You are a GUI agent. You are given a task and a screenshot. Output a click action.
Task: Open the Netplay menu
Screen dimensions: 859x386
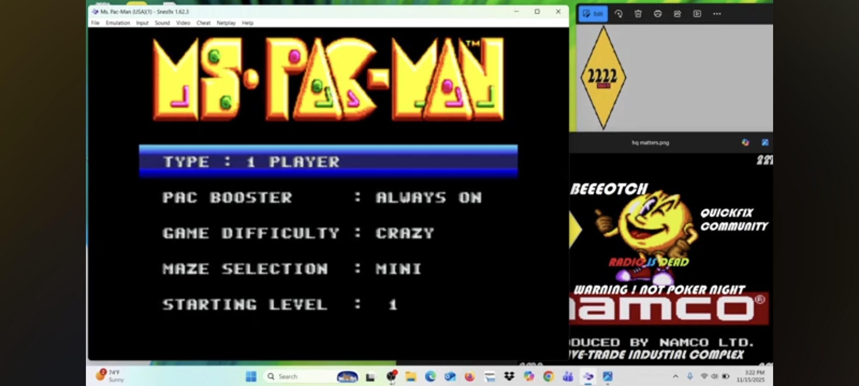pos(226,23)
